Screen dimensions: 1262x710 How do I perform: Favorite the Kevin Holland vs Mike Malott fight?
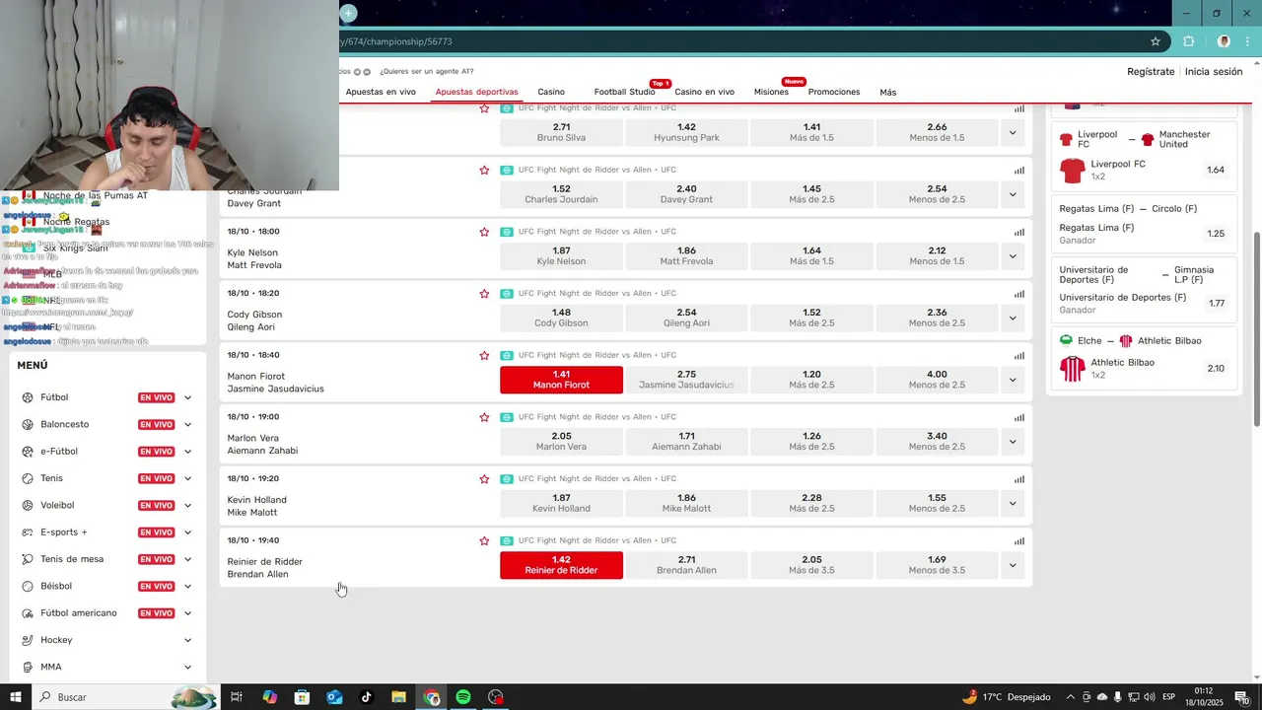(484, 479)
